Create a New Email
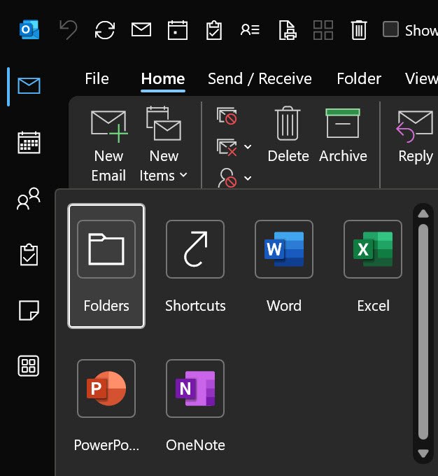The height and width of the screenshot is (476, 438). click(108, 146)
